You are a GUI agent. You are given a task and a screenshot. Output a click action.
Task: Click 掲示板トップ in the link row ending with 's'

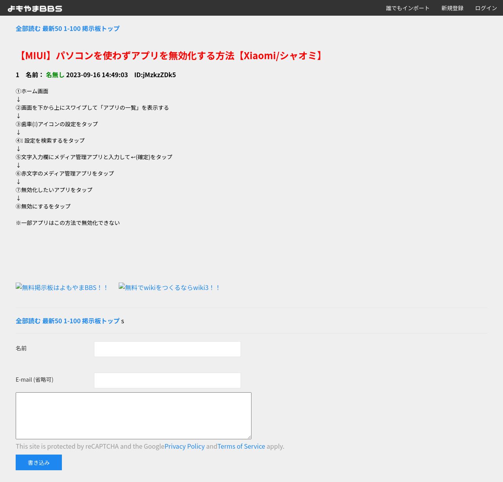[101, 321]
